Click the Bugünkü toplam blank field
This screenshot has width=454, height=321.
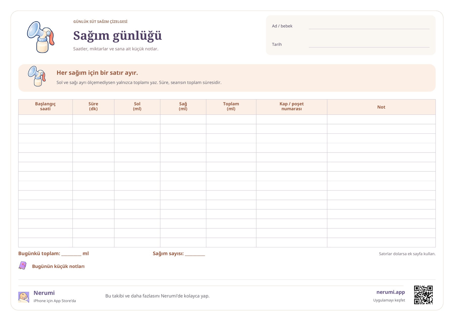pyautogui.click(x=71, y=254)
